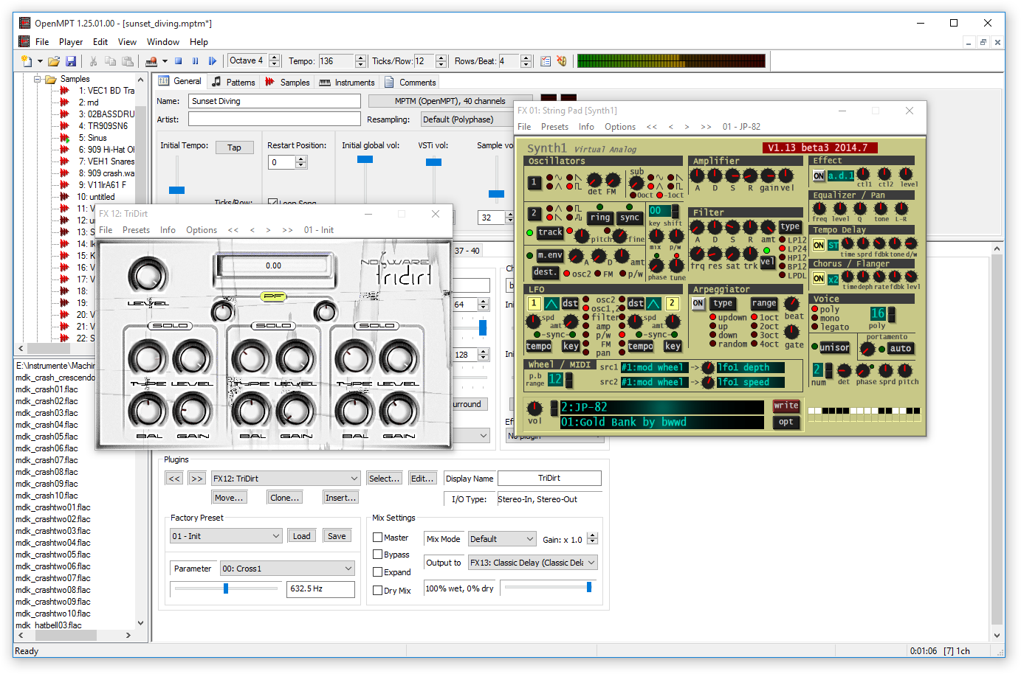Open the View menu
1021x674 pixels.
[127, 42]
